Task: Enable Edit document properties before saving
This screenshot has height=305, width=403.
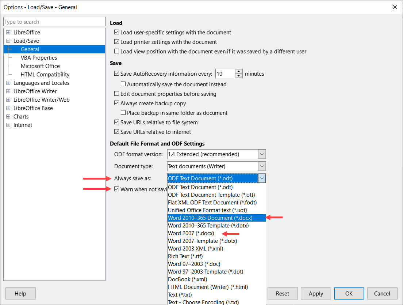Action: pos(117,94)
